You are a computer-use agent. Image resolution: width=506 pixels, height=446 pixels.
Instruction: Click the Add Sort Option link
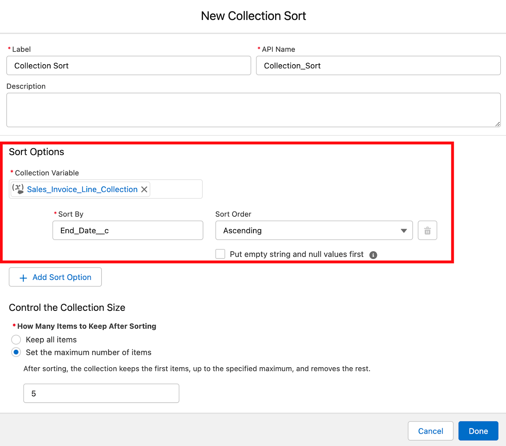click(61, 277)
